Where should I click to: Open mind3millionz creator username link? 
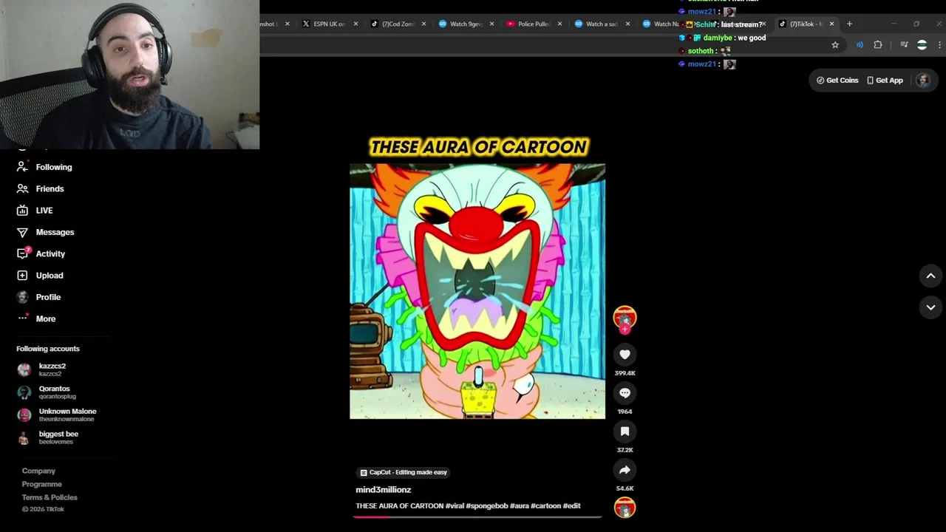pyautogui.click(x=383, y=490)
